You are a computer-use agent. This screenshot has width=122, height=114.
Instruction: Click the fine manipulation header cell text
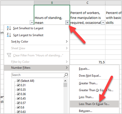pos(86,18)
